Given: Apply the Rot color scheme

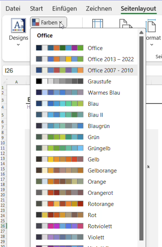Looking at the screenshot, I should 84,215.
